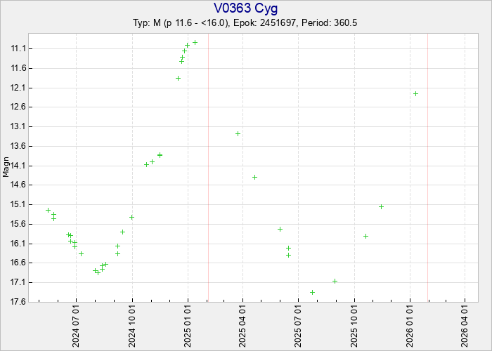Click the 17.6 y-axis tick label
492x351 pixels.
tap(18, 302)
